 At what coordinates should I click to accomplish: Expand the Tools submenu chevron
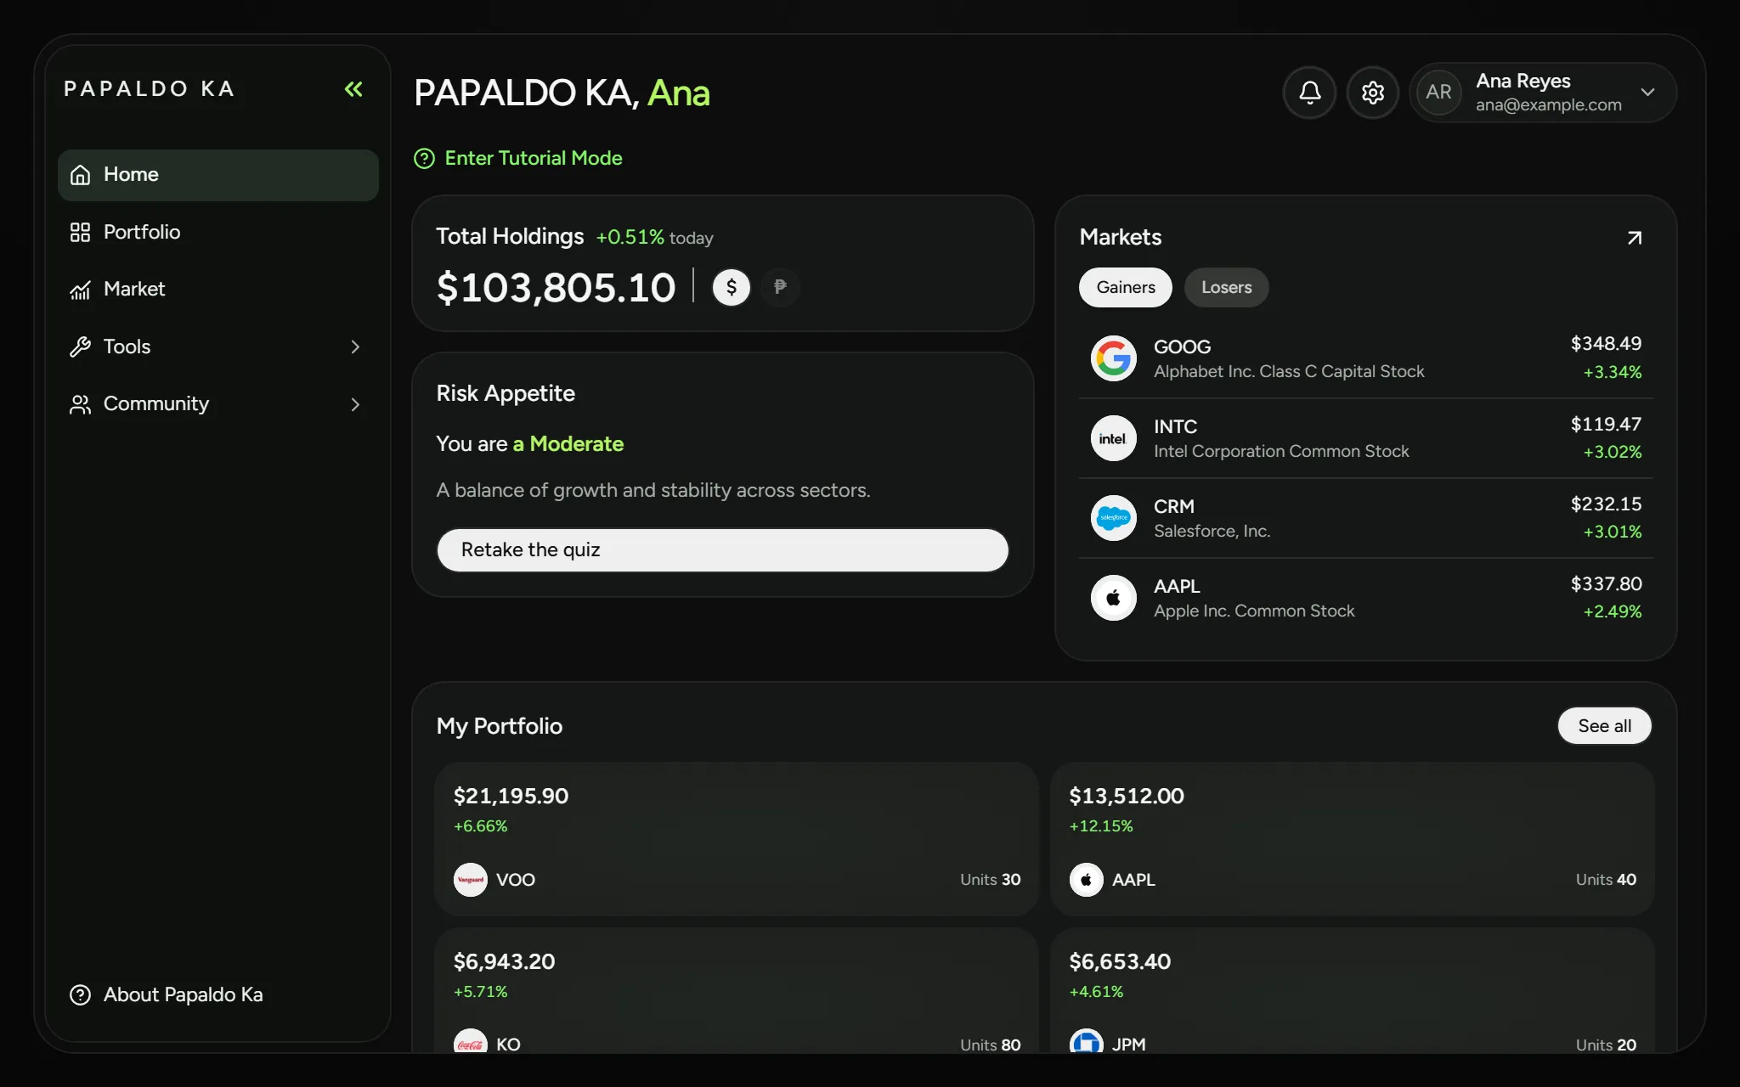coord(355,346)
